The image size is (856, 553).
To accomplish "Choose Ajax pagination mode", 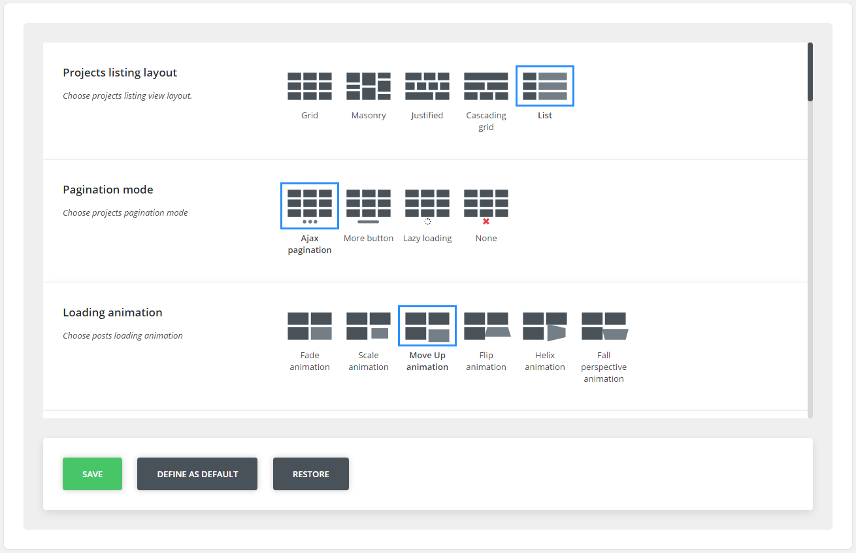I will click(310, 206).
